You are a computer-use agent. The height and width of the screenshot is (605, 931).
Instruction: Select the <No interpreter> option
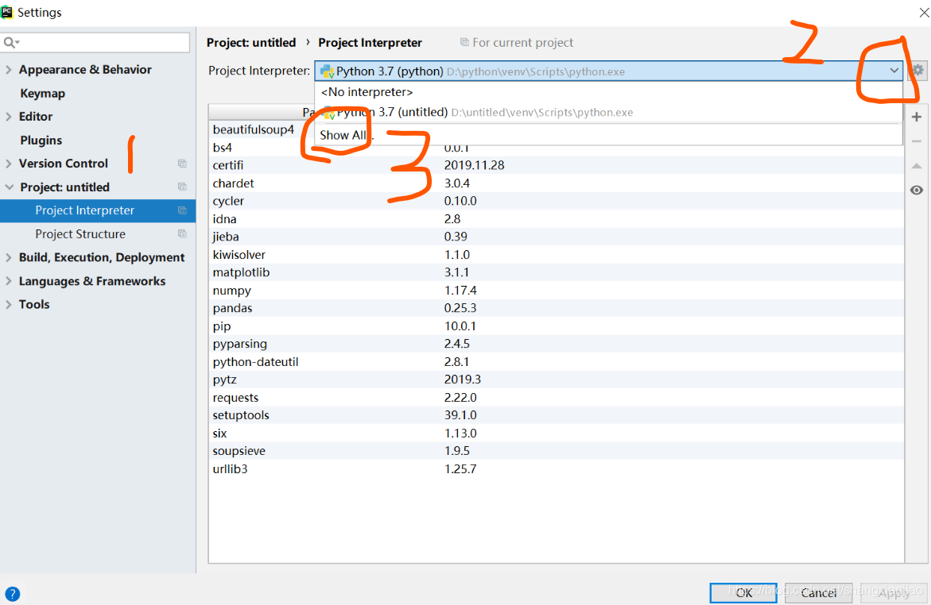608,92
